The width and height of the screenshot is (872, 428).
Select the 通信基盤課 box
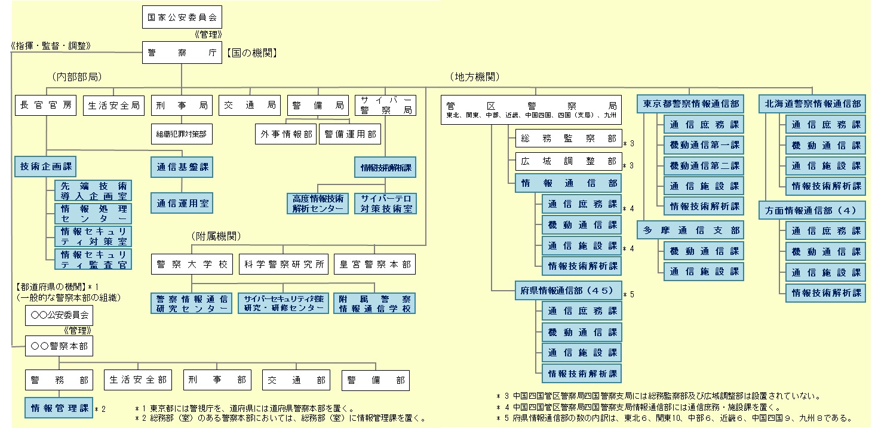pyautogui.click(x=182, y=167)
